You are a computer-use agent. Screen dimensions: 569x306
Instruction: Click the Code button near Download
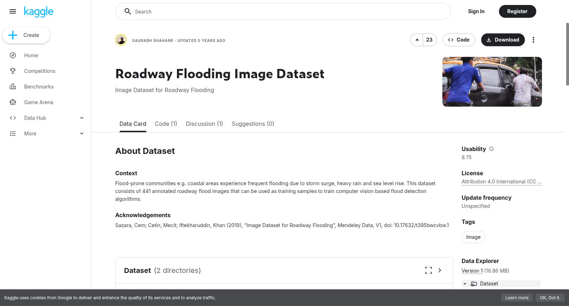(x=459, y=40)
